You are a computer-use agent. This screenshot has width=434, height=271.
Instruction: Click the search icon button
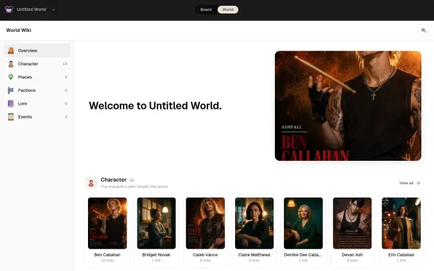pyautogui.click(x=424, y=30)
